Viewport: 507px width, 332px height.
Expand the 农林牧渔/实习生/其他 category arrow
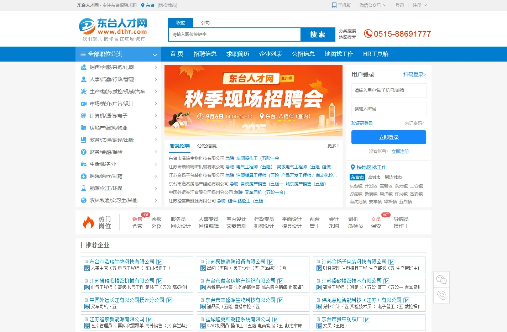(156, 200)
